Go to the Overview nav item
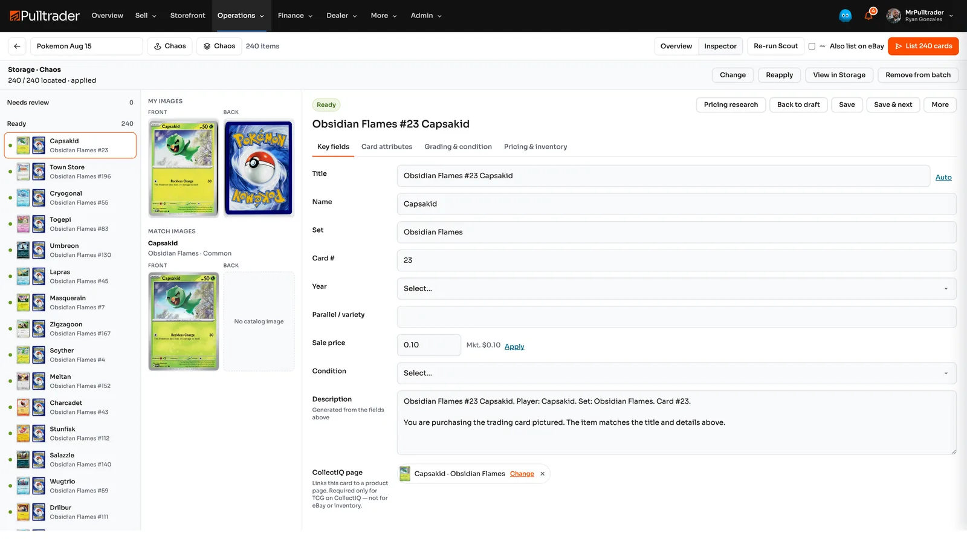Screen dimensions: 967x539 108,16
